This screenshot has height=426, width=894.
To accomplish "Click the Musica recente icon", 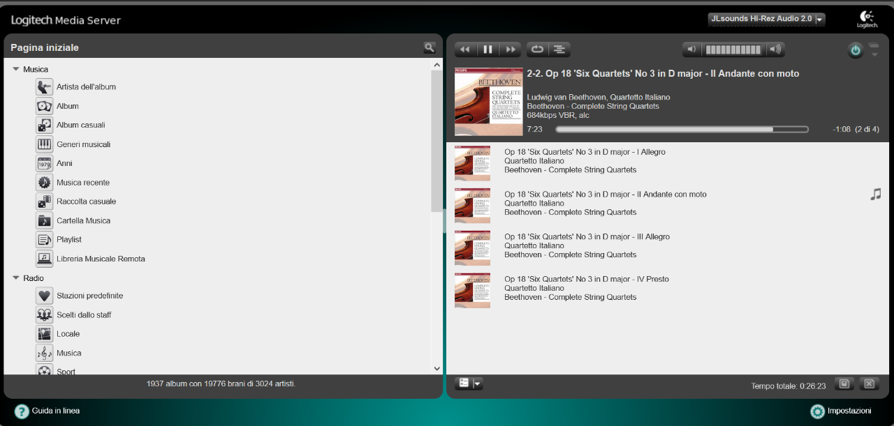I will [x=45, y=183].
